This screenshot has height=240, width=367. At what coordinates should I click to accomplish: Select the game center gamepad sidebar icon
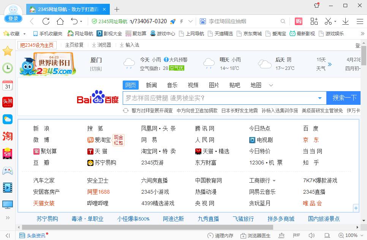pos(7,171)
